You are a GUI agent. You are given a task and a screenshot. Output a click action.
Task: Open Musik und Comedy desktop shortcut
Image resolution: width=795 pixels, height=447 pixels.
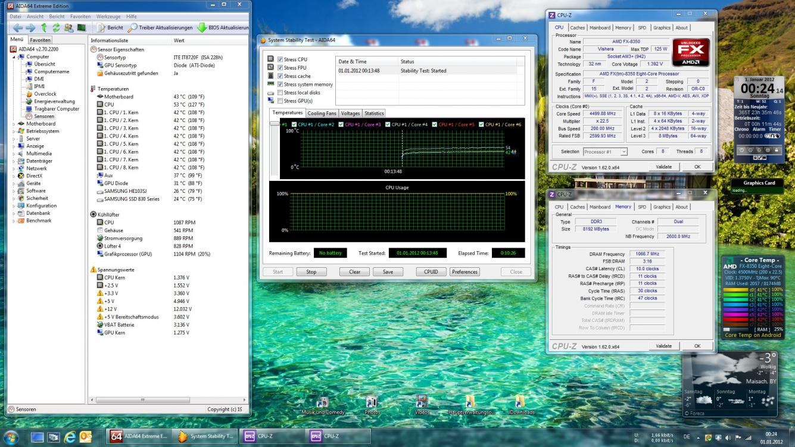tap(323, 405)
